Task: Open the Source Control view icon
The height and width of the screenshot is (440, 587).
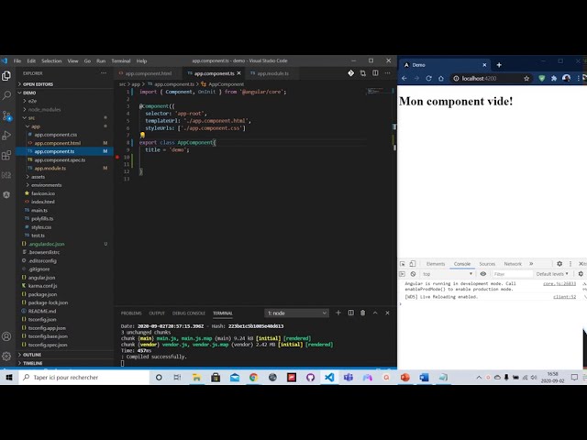Action: 6,115
